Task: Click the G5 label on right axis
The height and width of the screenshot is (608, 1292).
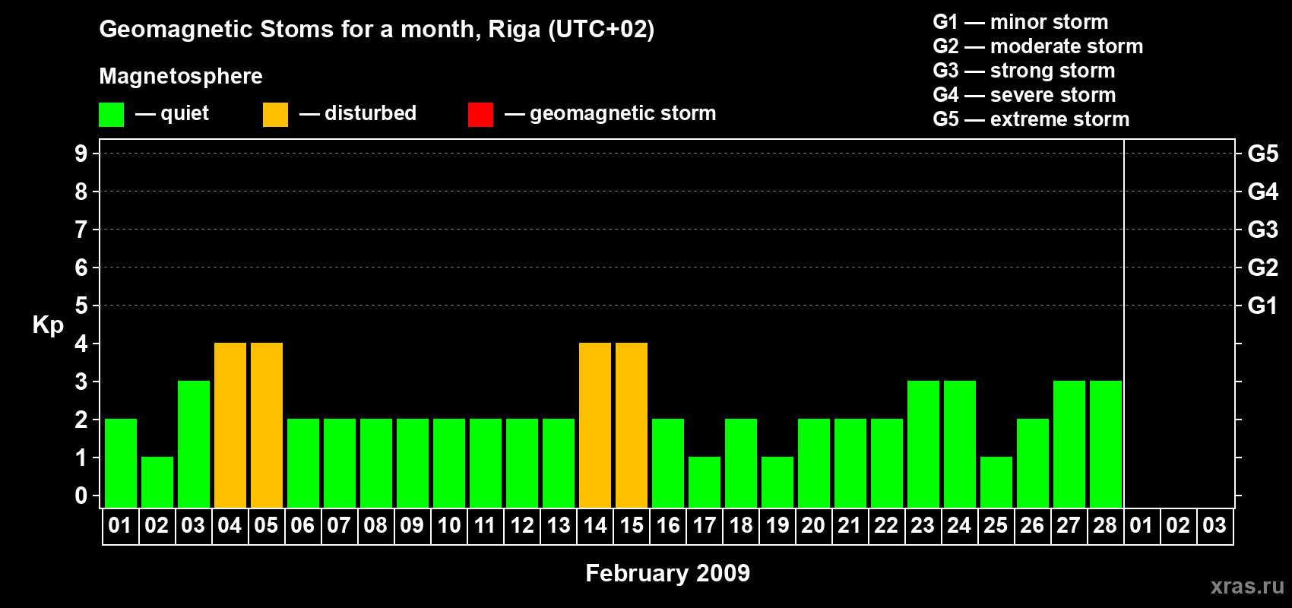Action: [x=1263, y=154]
